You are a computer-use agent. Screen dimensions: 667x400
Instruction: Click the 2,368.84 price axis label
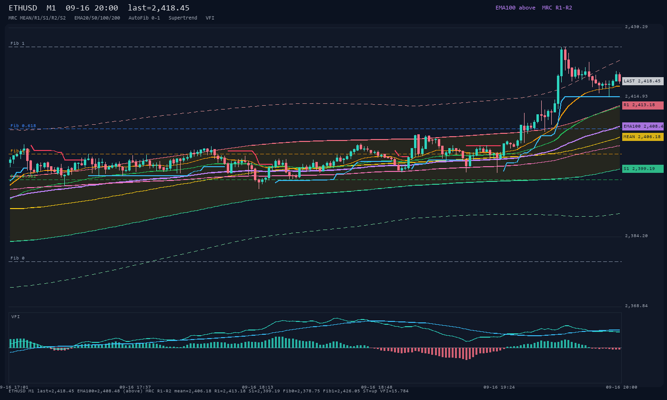click(x=637, y=306)
